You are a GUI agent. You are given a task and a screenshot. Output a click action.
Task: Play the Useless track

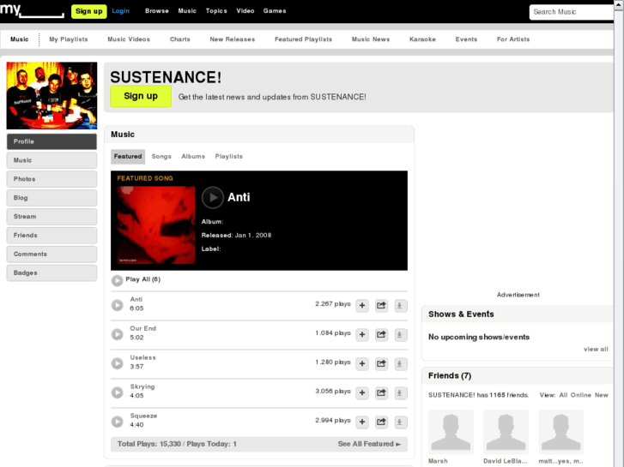pos(117,363)
